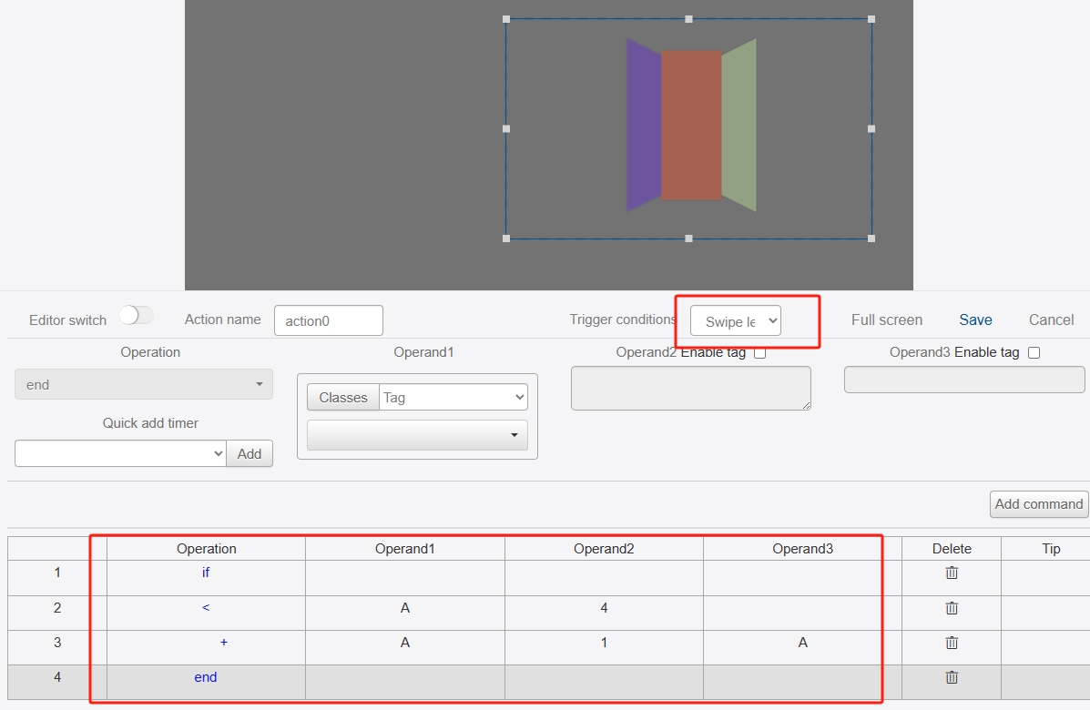
Task: Select the 'end' operation in row 4
Action: click(x=206, y=677)
